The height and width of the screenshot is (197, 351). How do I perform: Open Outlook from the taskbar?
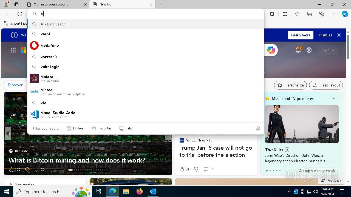(153, 192)
